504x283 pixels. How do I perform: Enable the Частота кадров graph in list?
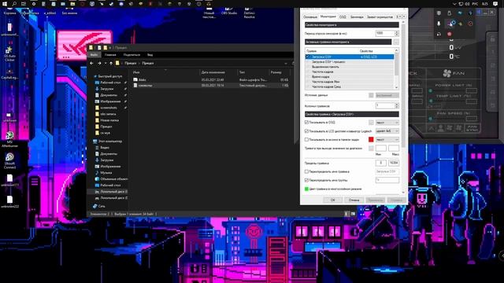click(308, 72)
